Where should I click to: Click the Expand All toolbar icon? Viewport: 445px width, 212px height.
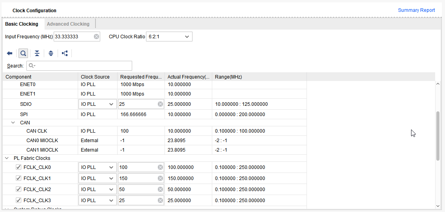51,53
